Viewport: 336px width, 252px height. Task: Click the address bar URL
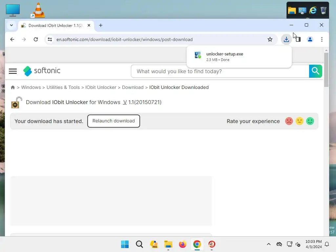coord(124,39)
